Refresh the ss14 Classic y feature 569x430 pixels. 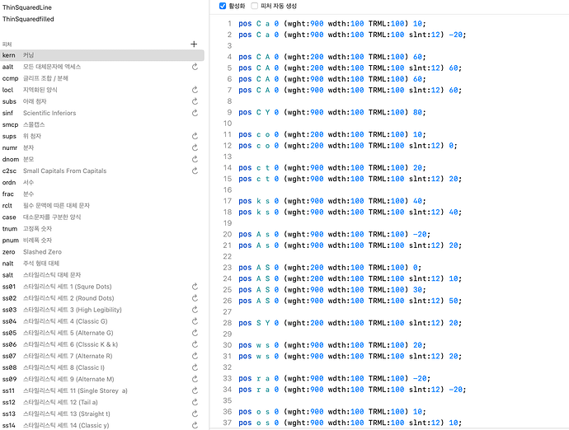pos(195,425)
